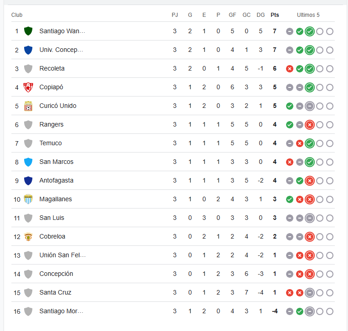Viewport: 348px width, 331px height.
Task: Click the Cobreloa orange club crest
Action: 28,236
